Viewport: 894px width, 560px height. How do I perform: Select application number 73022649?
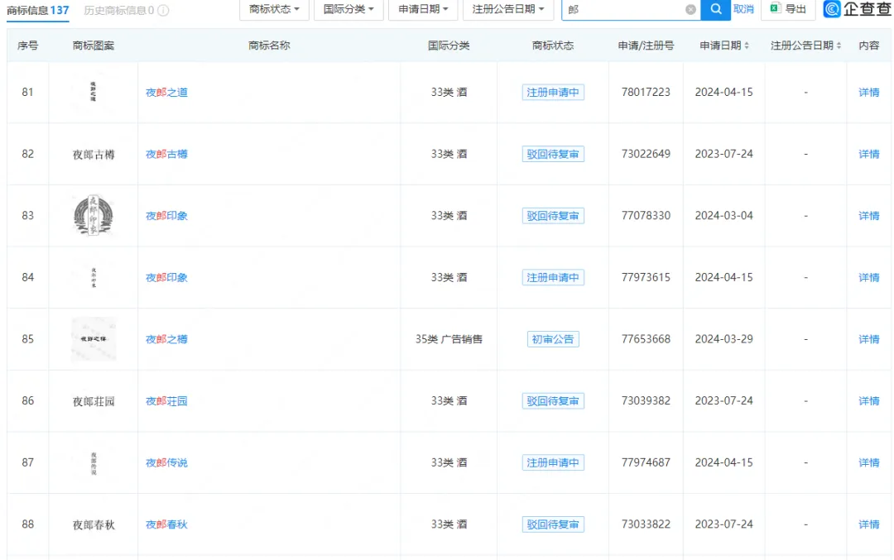click(646, 154)
